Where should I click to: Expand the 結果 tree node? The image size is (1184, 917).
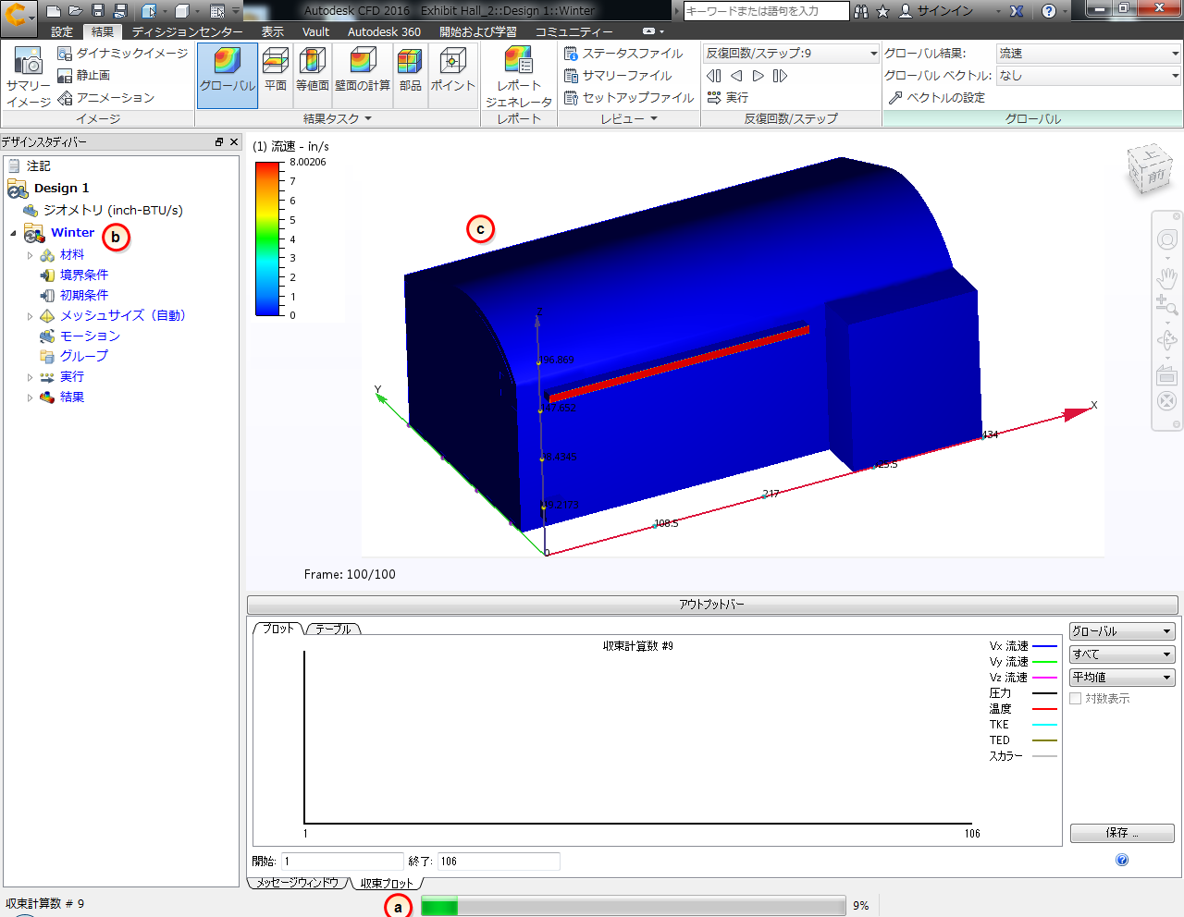(x=30, y=397)
